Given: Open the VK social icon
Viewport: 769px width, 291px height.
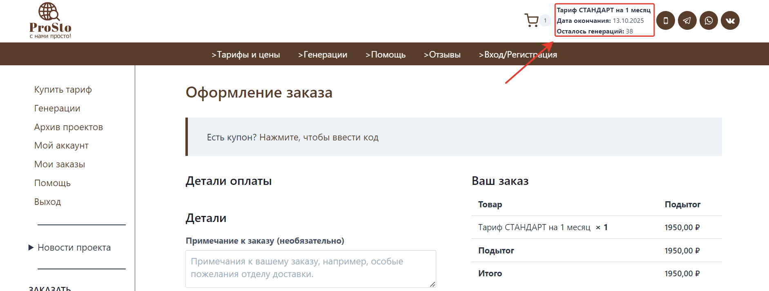Looking at the screenshot, I should [730, 20].
